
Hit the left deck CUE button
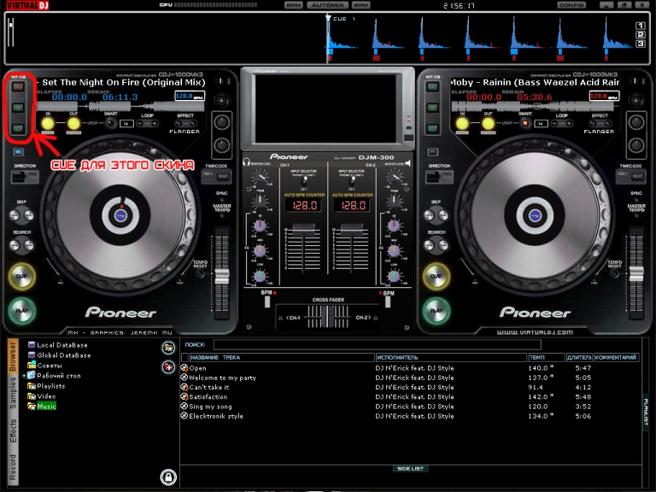21,276
